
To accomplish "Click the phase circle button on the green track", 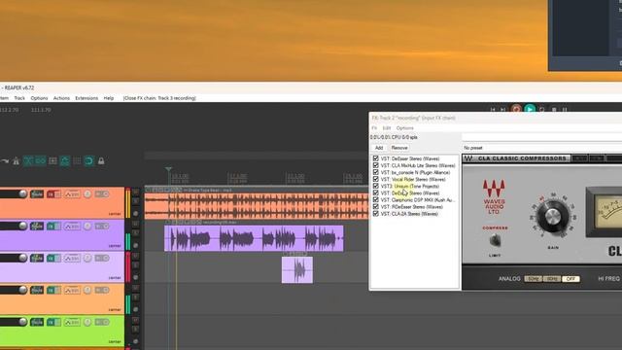I will pyautogui.click(x=87, y=322).
